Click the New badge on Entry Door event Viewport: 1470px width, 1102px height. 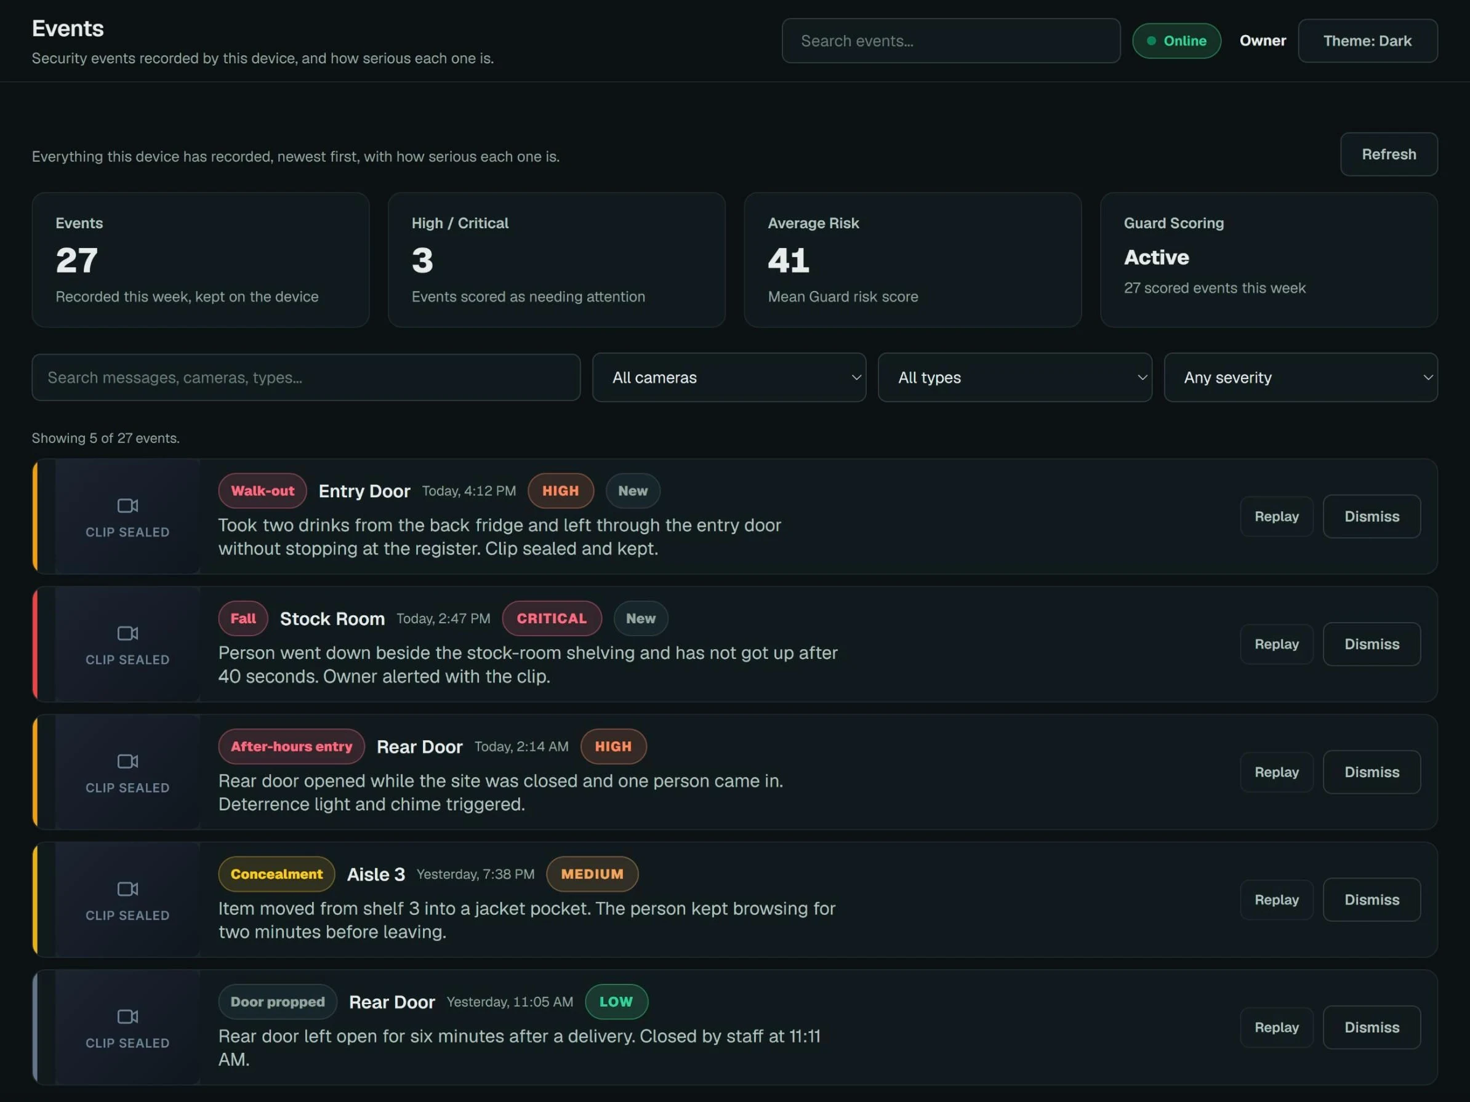click(633, 491)
